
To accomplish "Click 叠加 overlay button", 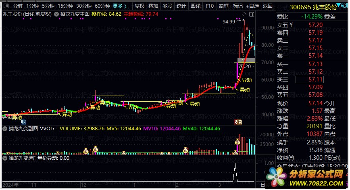I will click(153, 6).
